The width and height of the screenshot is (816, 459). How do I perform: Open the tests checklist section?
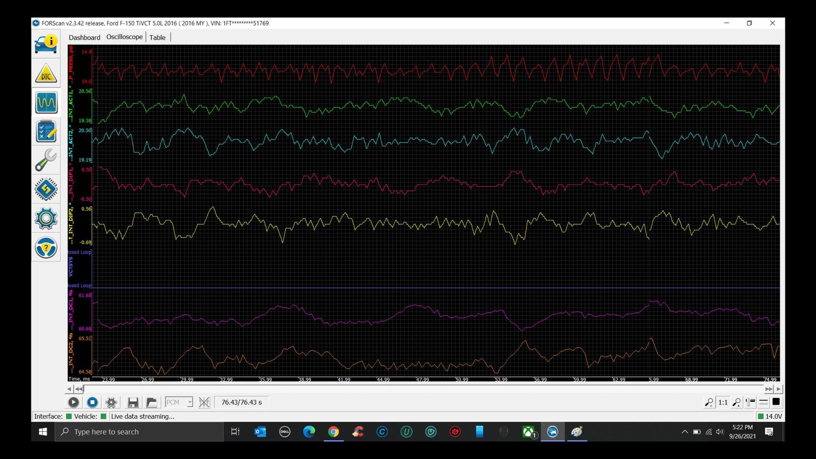coord(46,131)
